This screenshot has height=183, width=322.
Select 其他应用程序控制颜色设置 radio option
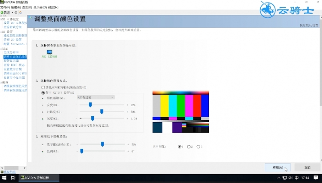[x=43, y=87]
